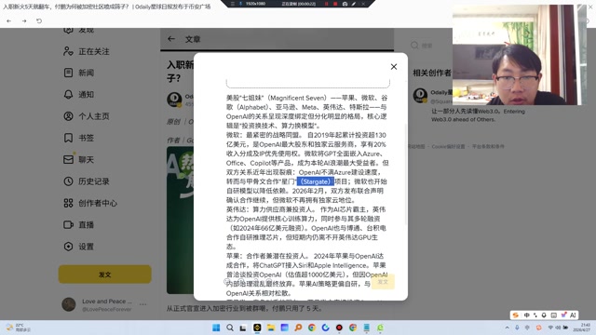Open 正在关注 following feed
This screenshot has width=596, height=335.
pyautogui.click(x=87, y=51)
